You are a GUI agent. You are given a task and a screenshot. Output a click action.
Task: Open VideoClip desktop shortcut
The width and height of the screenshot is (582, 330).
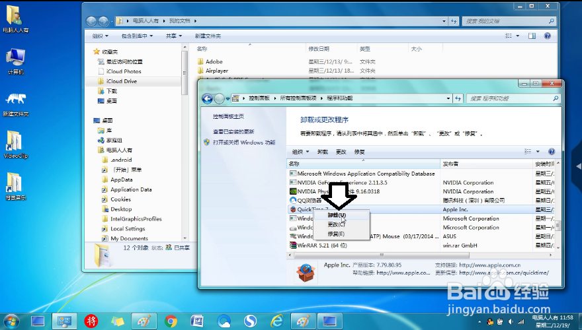click(16, 145)
